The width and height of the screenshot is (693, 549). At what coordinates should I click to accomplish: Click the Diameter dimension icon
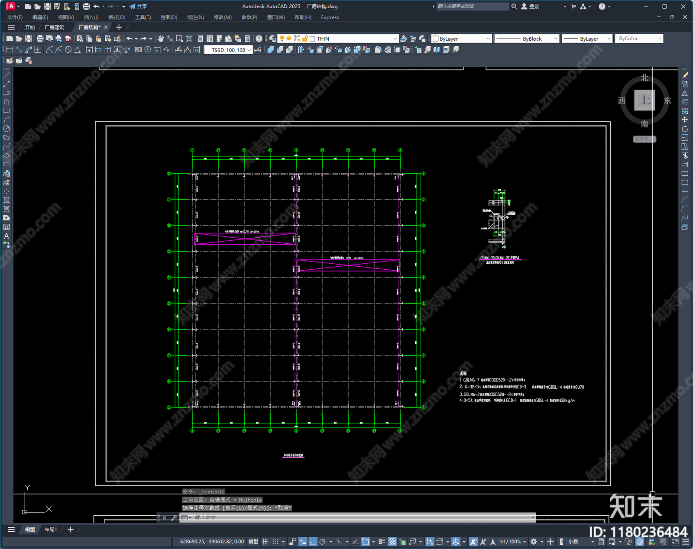[x=68, y=50]
